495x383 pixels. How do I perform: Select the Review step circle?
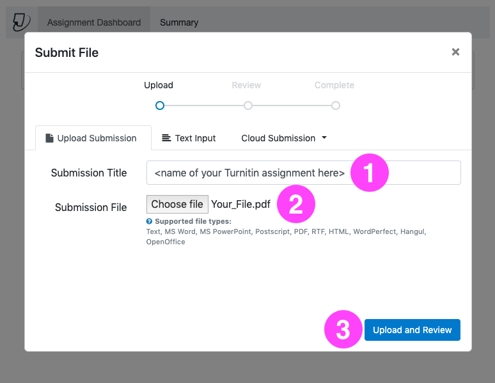tap(248, 106)
